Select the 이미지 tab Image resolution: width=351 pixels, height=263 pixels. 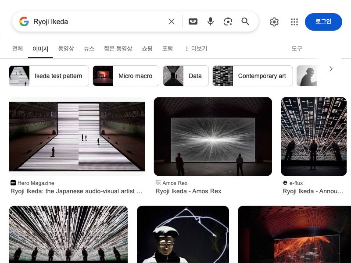(x=40, y=49)
